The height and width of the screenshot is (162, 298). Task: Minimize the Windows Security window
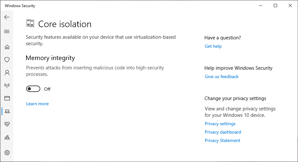[261, 5]
